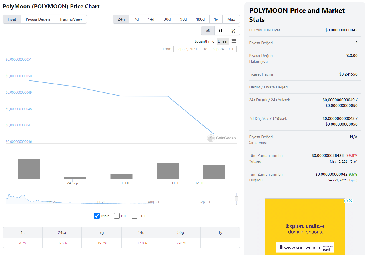Switch to candlestick chart icon
The width and height of the screenshot is (371, 255).
pyautogui.click(x=221, y=31)
